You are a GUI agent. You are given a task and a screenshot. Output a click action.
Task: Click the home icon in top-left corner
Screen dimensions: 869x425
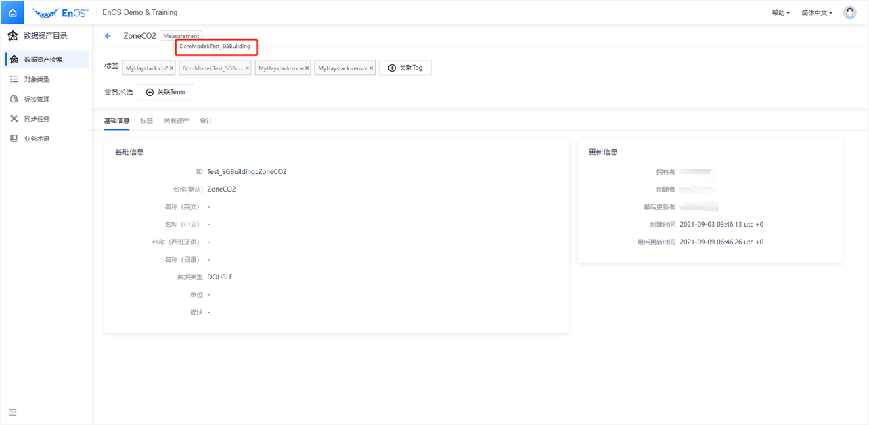pos(12,13)
